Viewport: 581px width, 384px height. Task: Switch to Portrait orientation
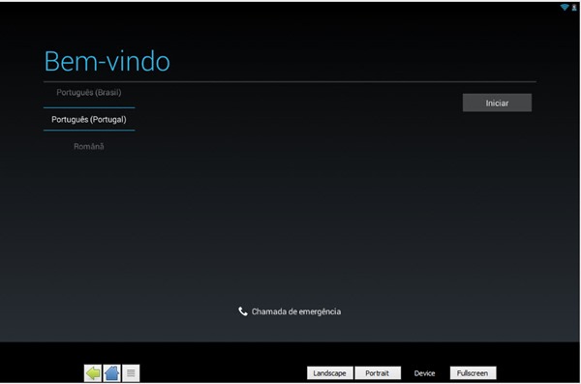[378, 373]
